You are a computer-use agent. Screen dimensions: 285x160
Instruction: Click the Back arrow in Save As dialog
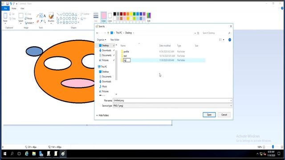click(98, 33)
